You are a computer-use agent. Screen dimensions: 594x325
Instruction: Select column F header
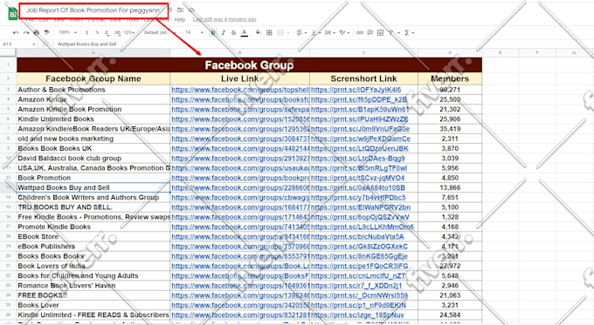tap(537, 52)
